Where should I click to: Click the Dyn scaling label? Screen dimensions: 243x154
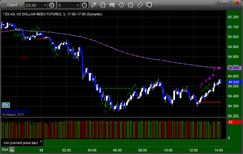click(5, 150)
